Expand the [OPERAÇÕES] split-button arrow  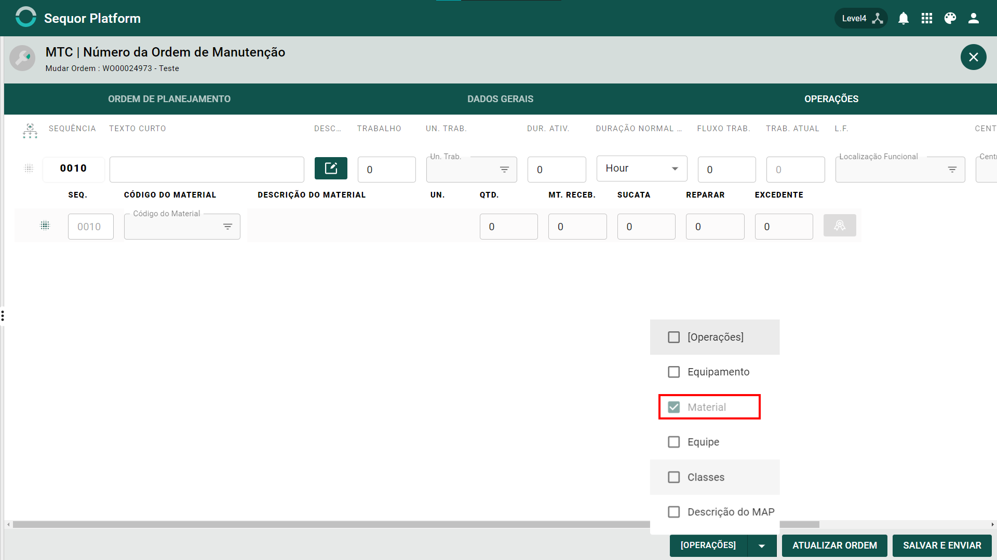click(x=762, y=545)
